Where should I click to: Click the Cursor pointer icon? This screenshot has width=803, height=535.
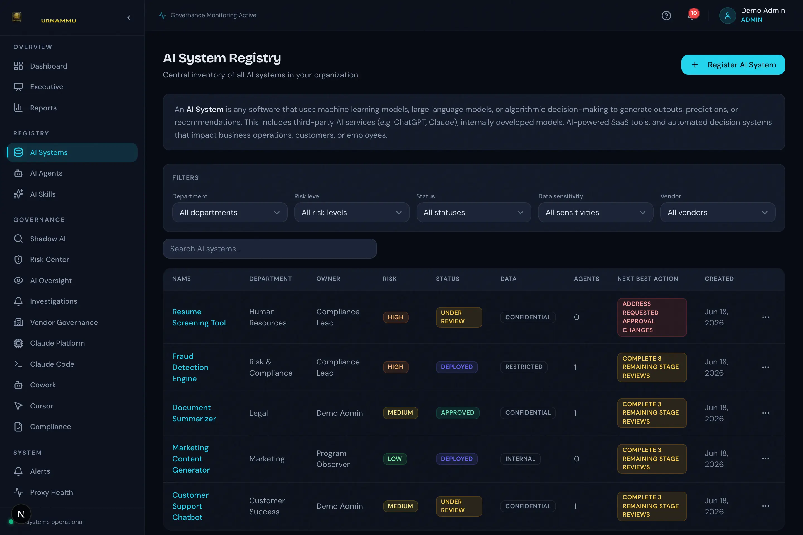(x=18, y=406)
